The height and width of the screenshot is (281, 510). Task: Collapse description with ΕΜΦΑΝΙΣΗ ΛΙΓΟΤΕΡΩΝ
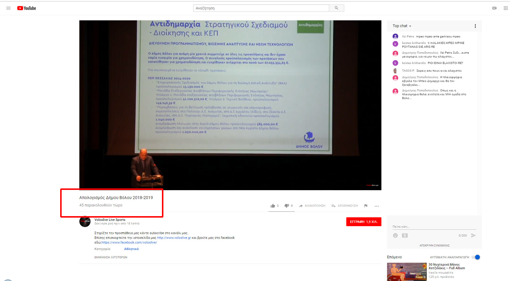(111, 257)
